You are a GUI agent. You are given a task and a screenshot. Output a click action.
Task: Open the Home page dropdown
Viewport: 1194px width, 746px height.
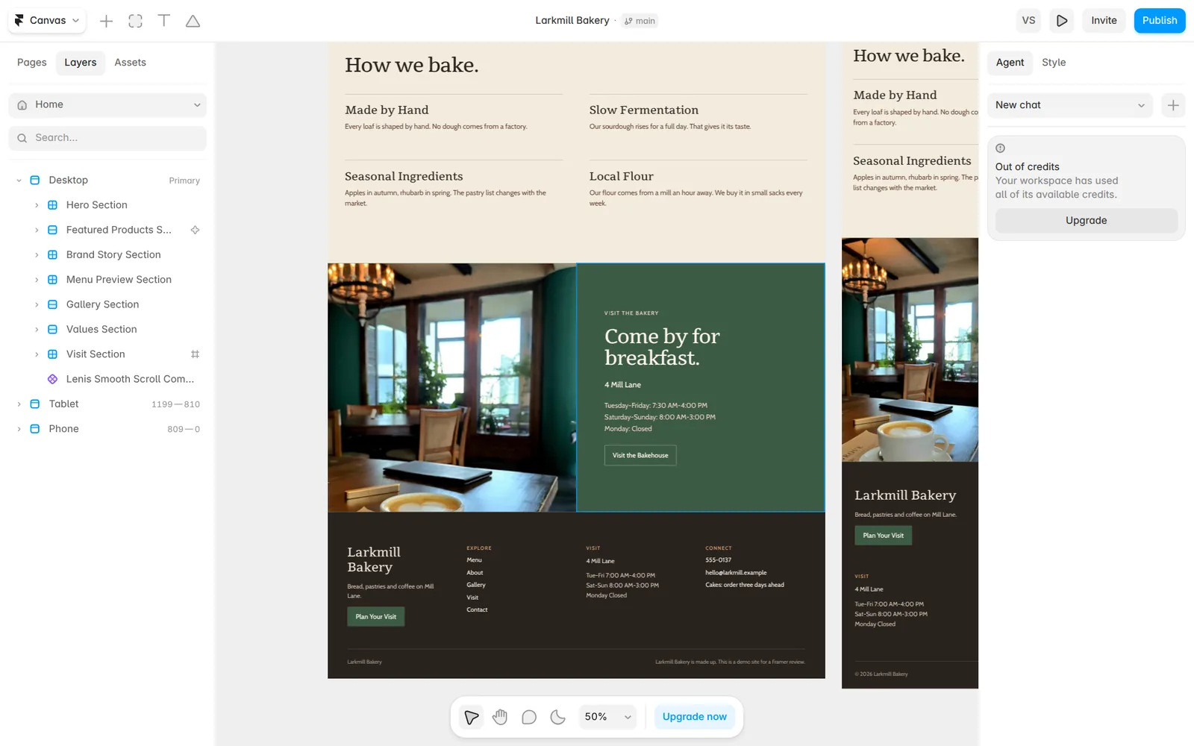tap(107, 105)
